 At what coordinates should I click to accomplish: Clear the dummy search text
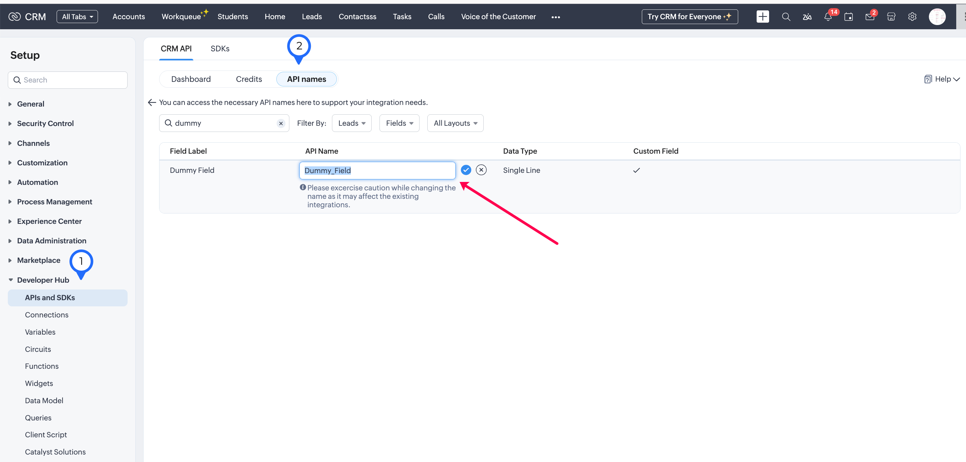(x=281, y=123)
